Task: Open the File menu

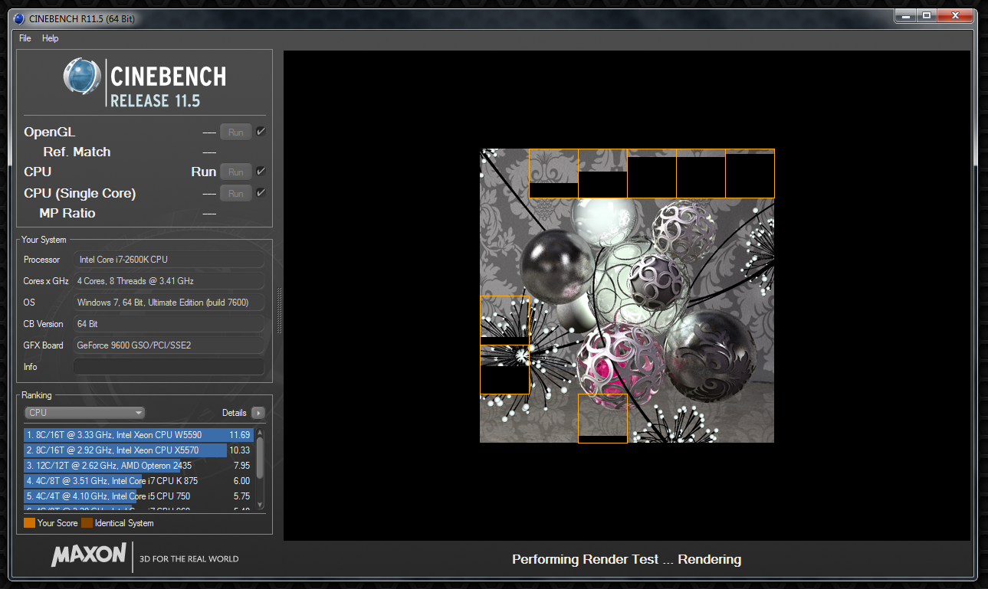Action: click(25, 38)
